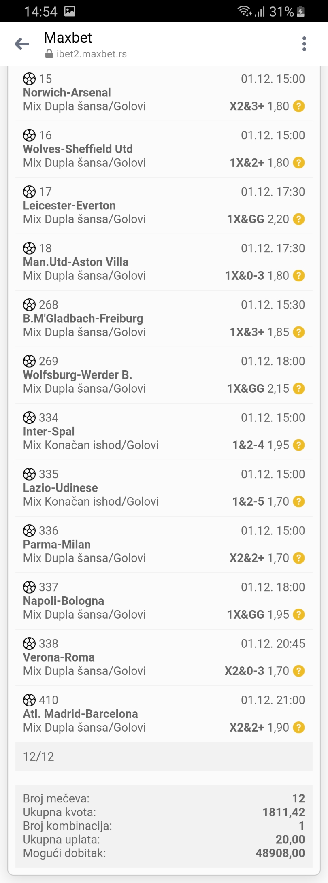Select the Wolves-Sheffield Utd match row
This screenshot has width=328, height=883.
(x=164, y=149)
